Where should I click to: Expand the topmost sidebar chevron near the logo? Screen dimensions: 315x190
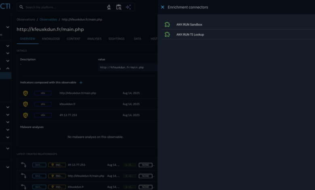[x=8, y=27]
